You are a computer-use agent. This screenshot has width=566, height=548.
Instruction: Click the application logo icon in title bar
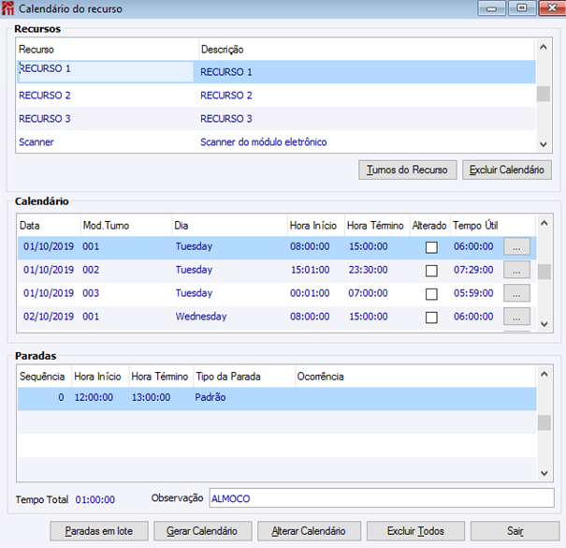[x=7, y=8]
